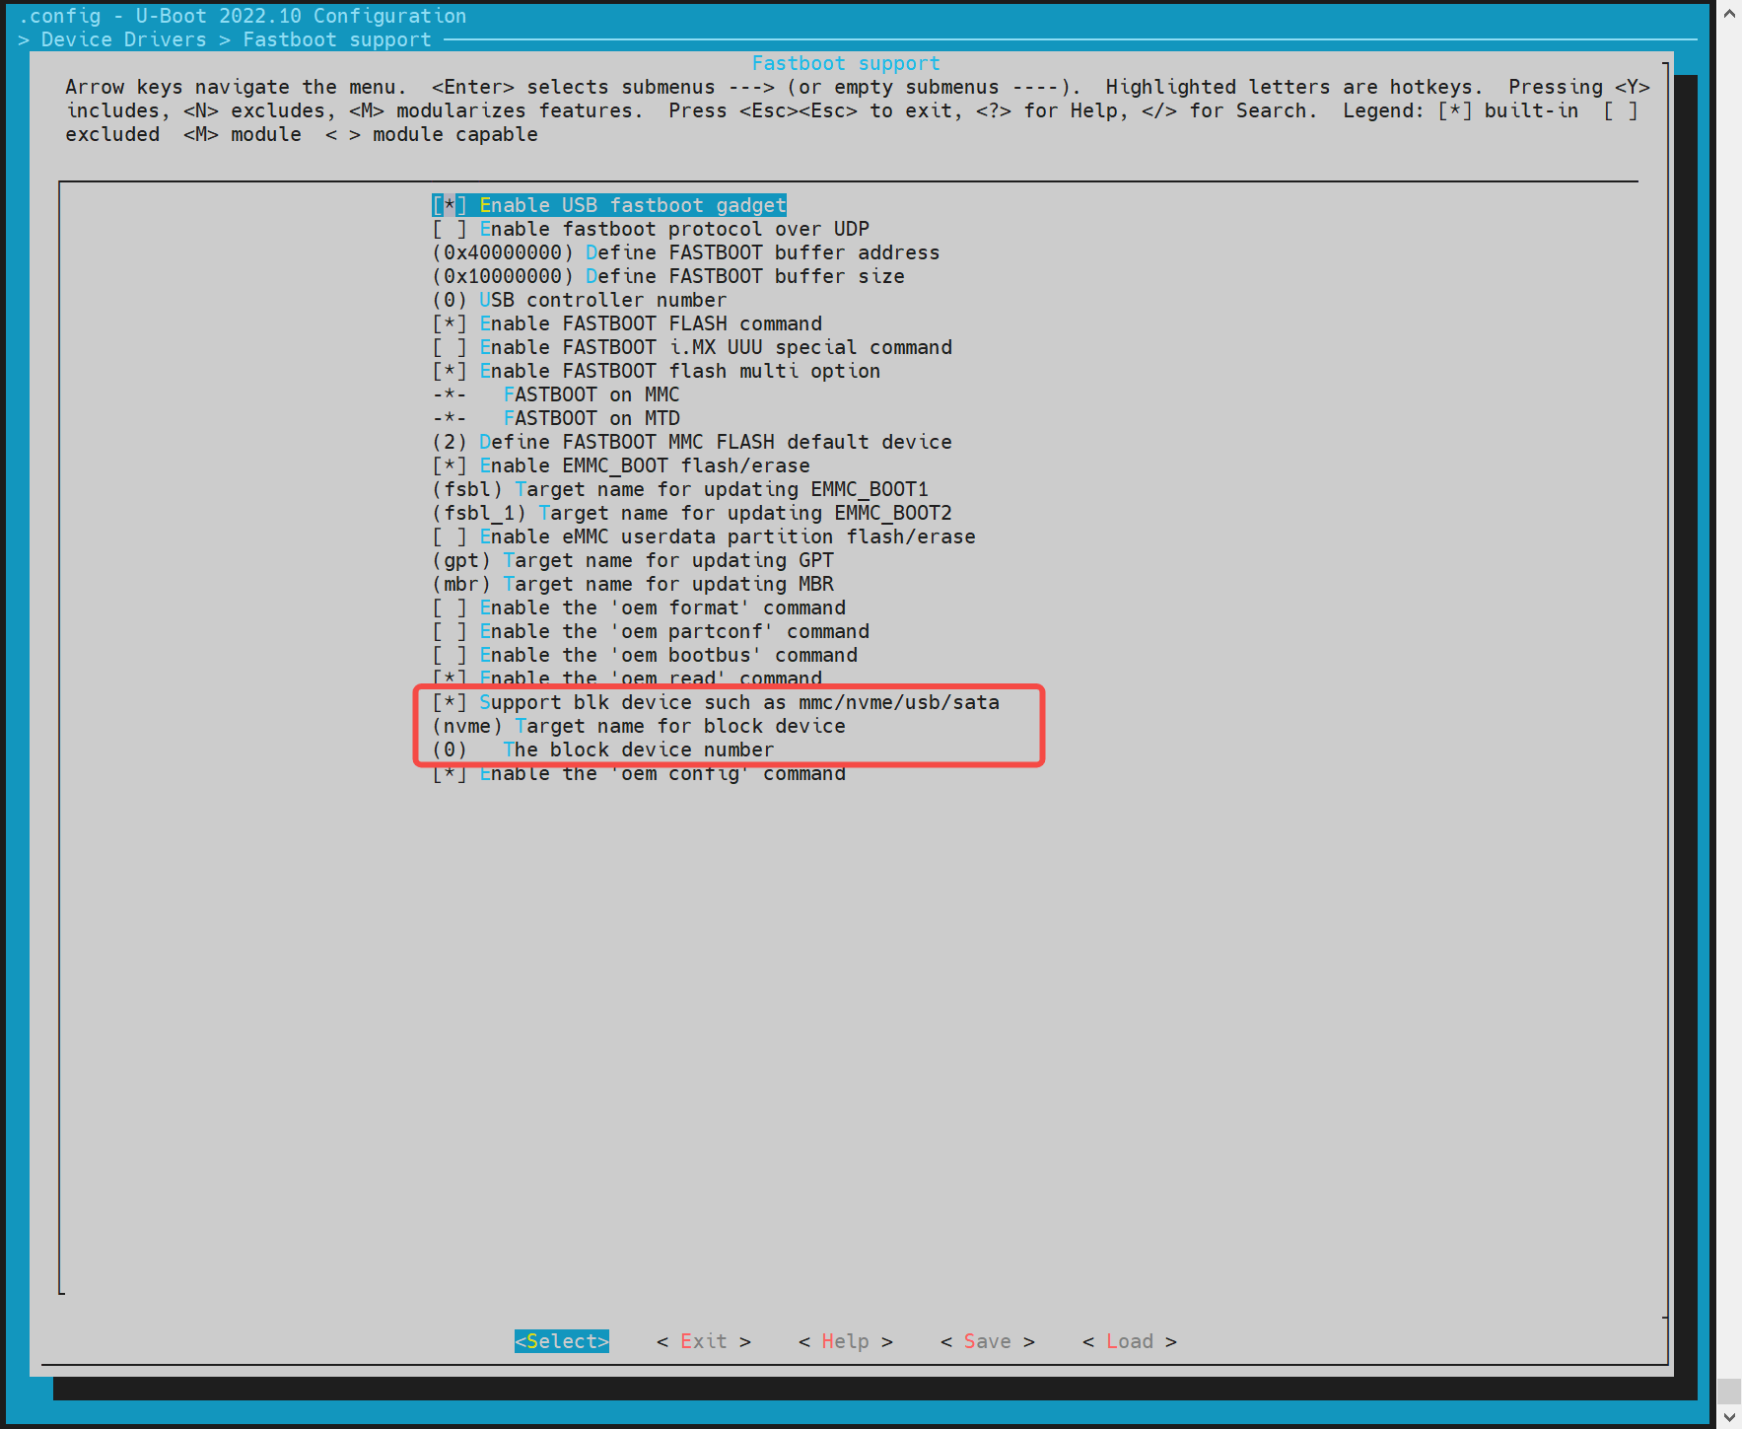Edit FASTBOOT buffer address value
The height and width of the screenshot is (1429, 1742).
tap(503, 252)
